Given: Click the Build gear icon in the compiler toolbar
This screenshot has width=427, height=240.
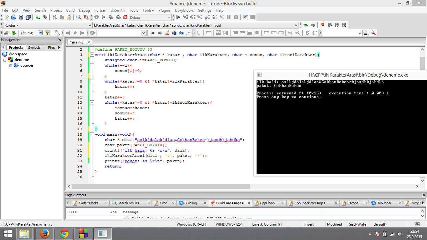Looking at the screenshot, I should point(96,17).
